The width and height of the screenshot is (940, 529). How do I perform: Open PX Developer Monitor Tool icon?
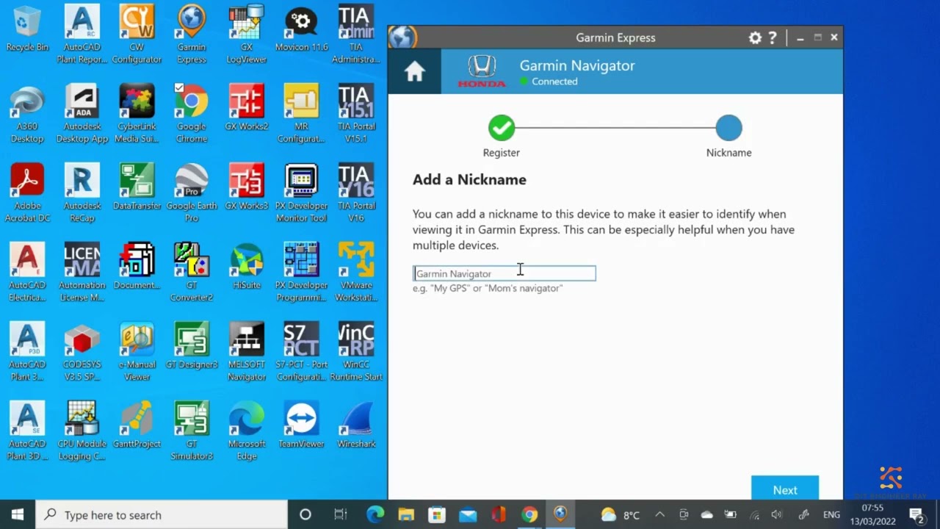click(302, 193)
